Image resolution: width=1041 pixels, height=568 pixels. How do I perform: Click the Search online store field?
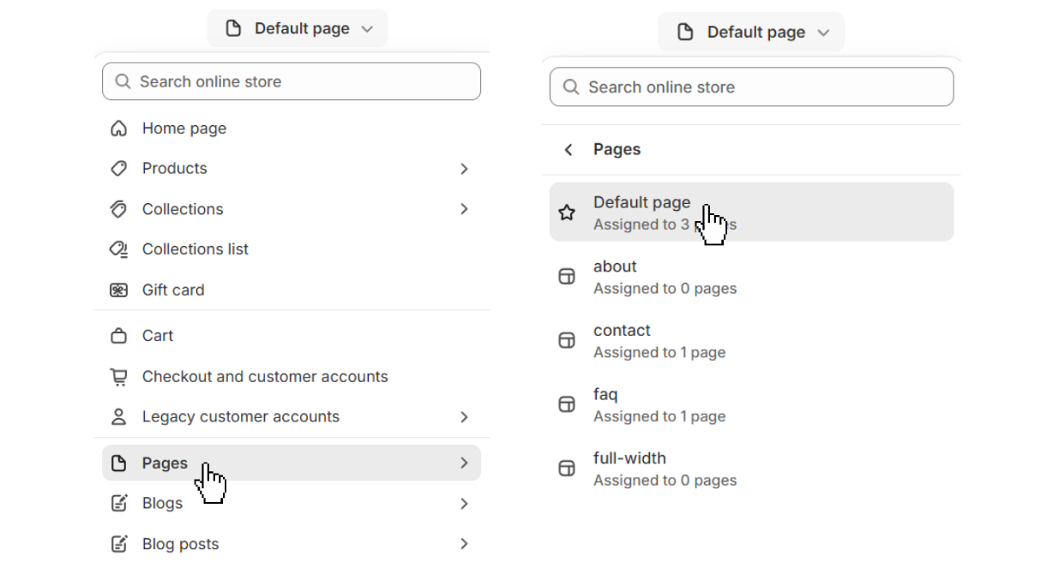(292, 81)
